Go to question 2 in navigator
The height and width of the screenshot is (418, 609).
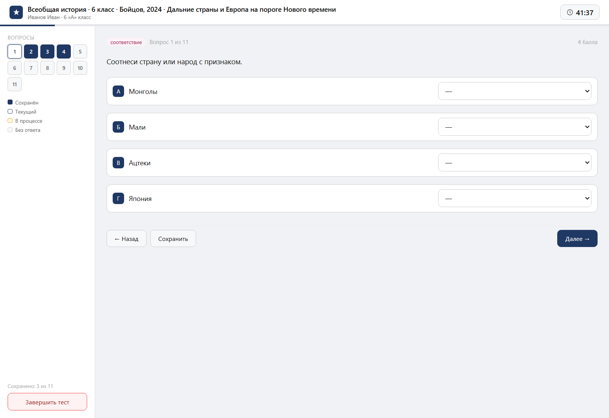coord(31,52)
